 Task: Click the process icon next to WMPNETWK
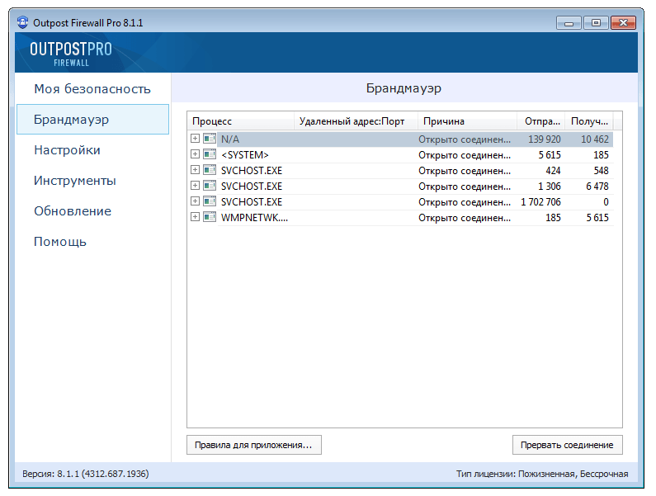(210, 217)
